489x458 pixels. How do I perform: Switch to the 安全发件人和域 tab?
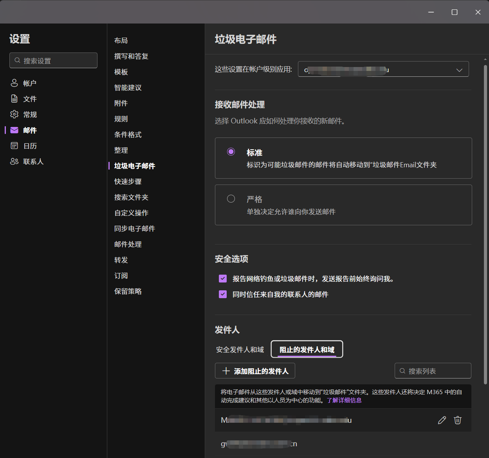[240, 349]
